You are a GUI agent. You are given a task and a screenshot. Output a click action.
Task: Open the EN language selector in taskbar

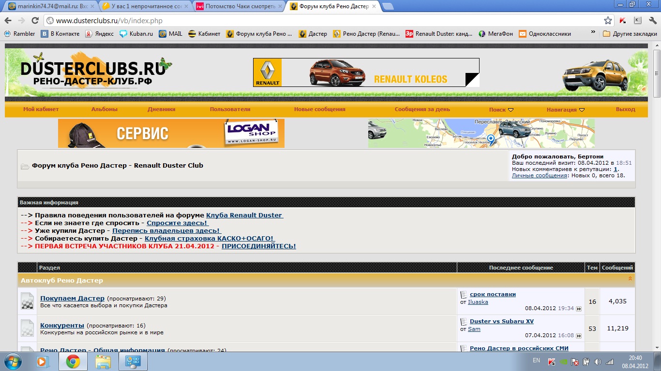pyautogui.click(x=536, y=360)
